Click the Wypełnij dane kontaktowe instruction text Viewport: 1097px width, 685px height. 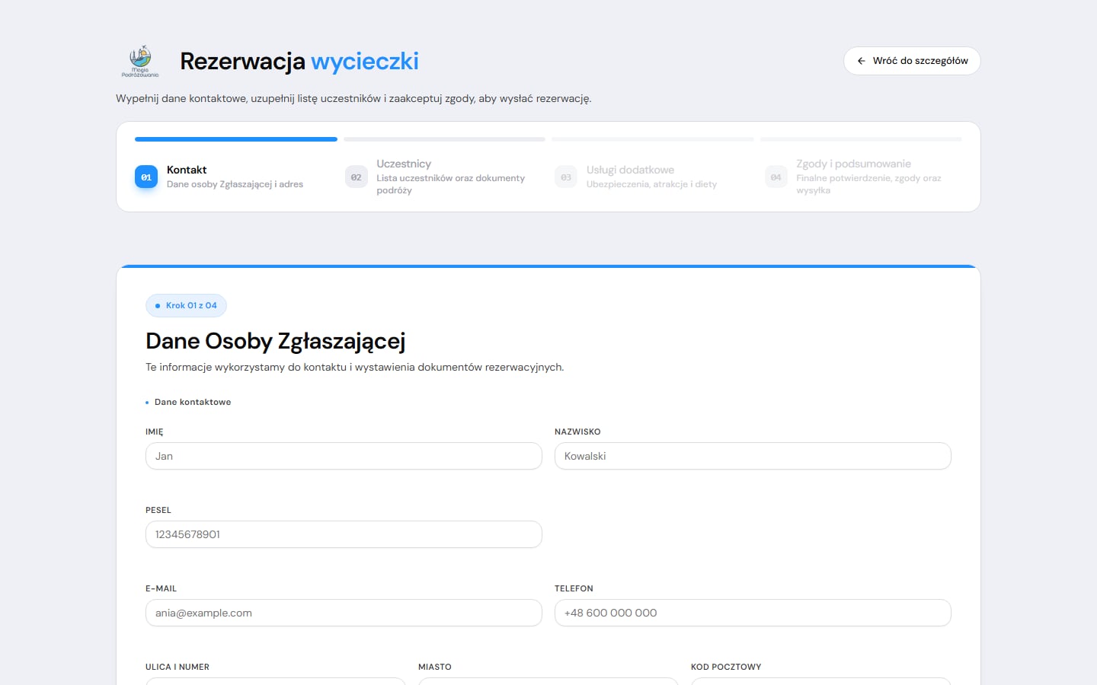coord(353,98)
